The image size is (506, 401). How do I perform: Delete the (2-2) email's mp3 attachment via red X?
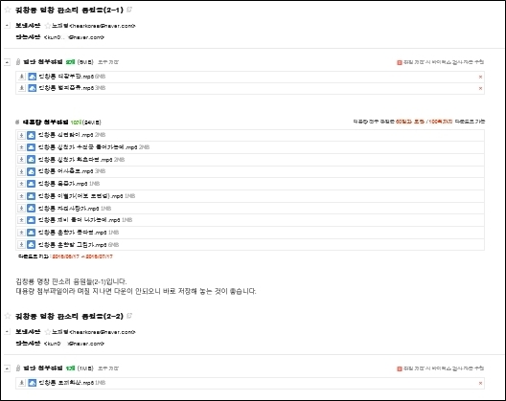[x=480, y=383]
